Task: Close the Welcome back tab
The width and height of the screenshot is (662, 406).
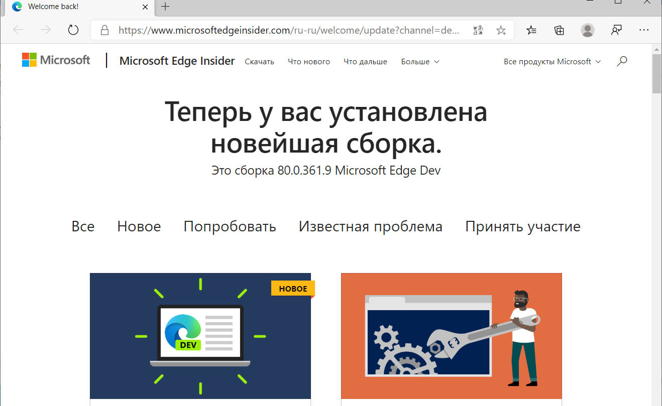Action: 145,7
